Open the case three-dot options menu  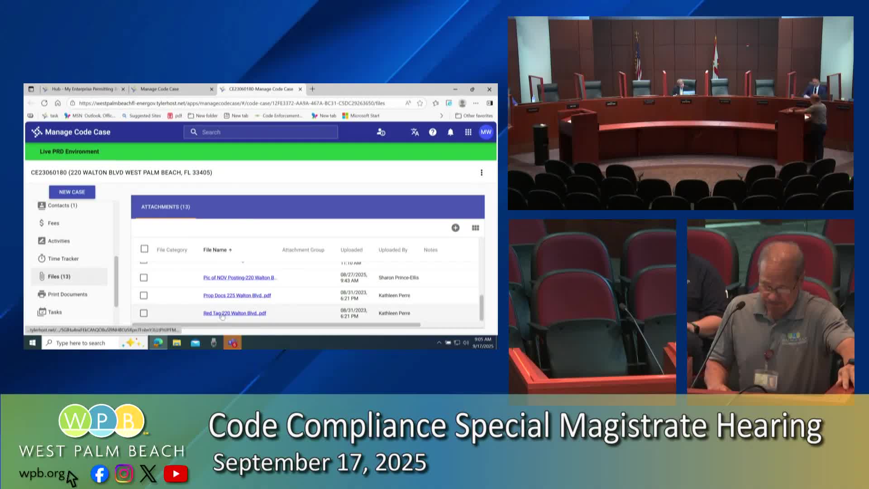(482, 173)
